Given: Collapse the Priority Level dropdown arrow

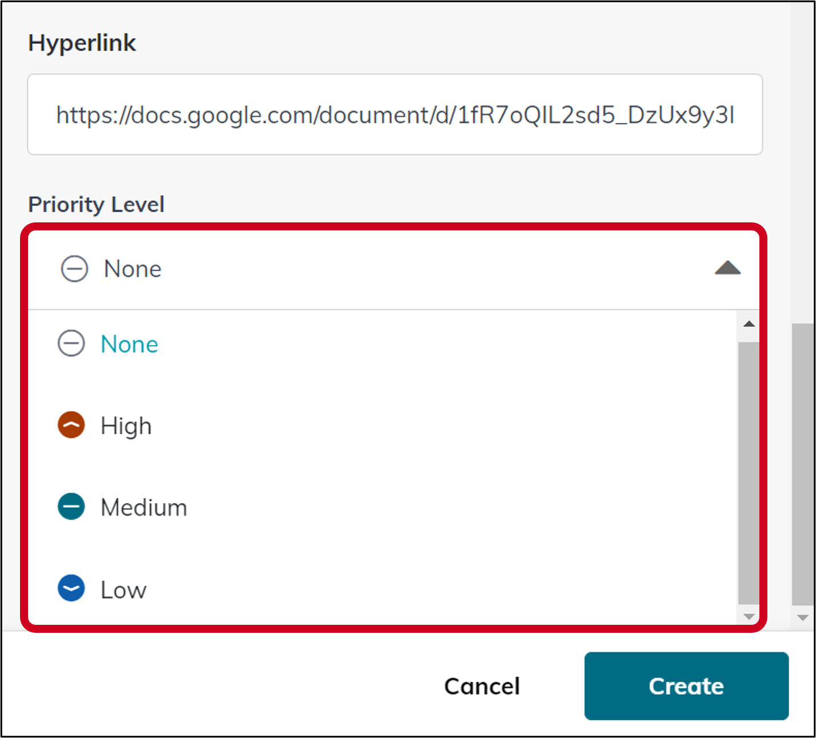Looking at the screenshot, I should (x=727, y=268).
